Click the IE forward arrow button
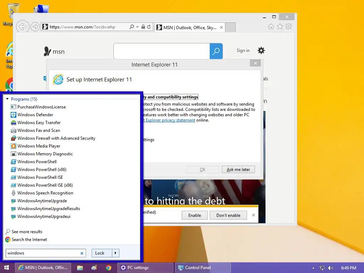The width and height of the screenshot is (364, 273). [35, 27]
